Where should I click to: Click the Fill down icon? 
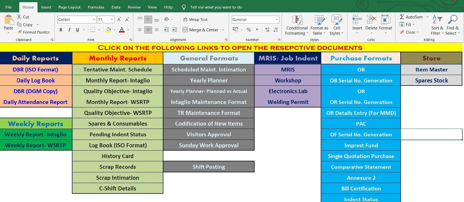[402, 24]
